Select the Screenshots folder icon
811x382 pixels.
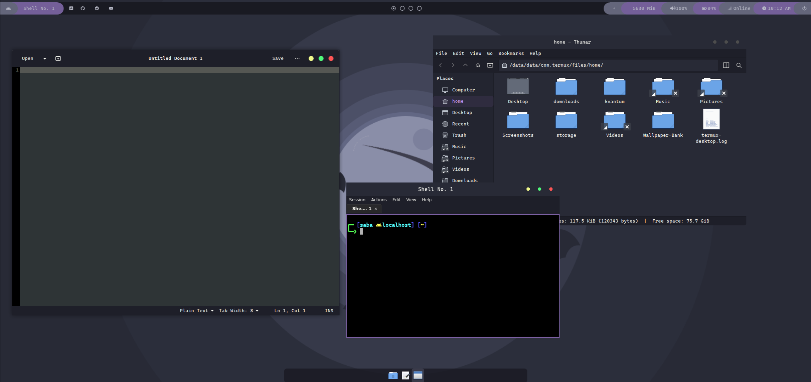coord(518,120)
